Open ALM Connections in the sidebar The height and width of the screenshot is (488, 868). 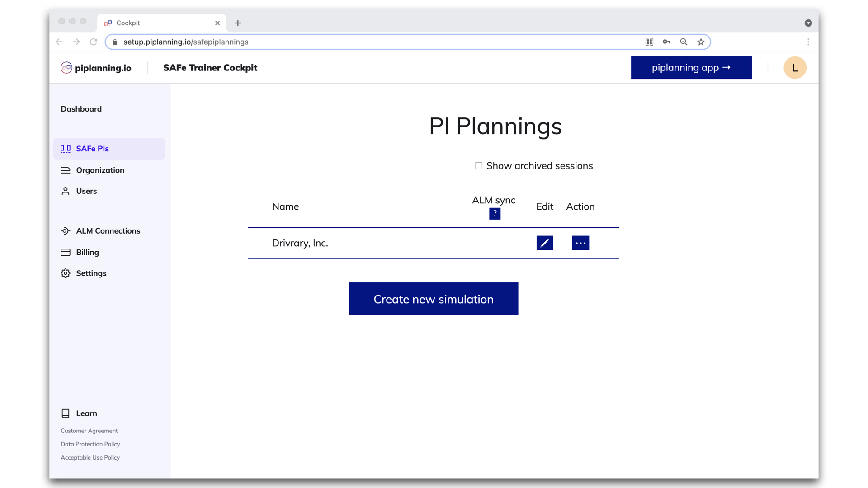tap(108, 231)
